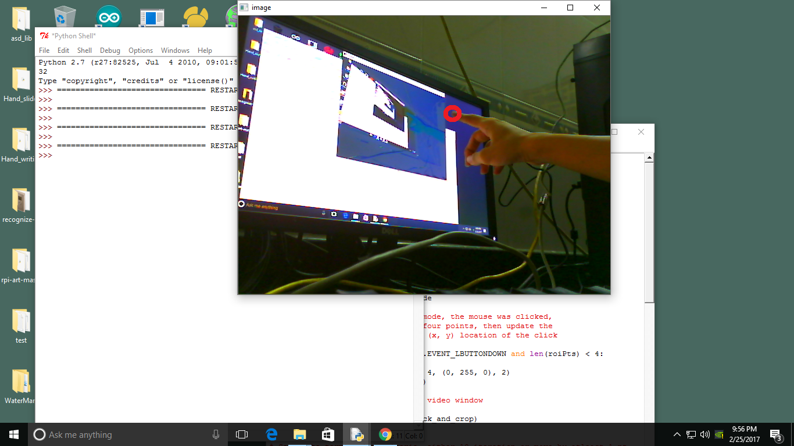Click the Ask me anything search box
Viewport: 794px width, 446px height.
click(128, 434)
